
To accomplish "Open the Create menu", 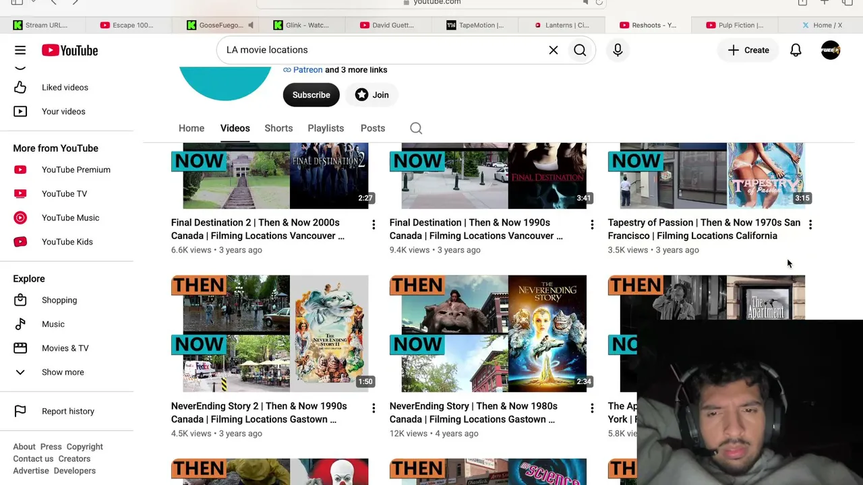I will click(748, 50).
